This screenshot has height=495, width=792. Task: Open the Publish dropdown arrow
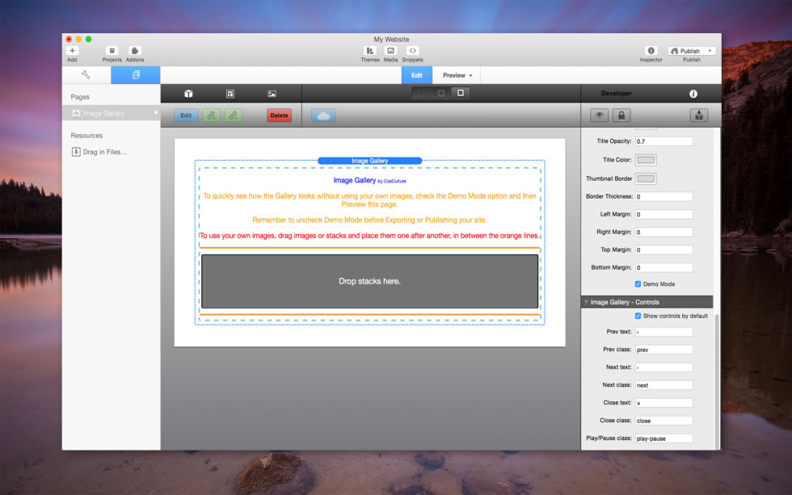pyautogui.click(x=710, y=51)
